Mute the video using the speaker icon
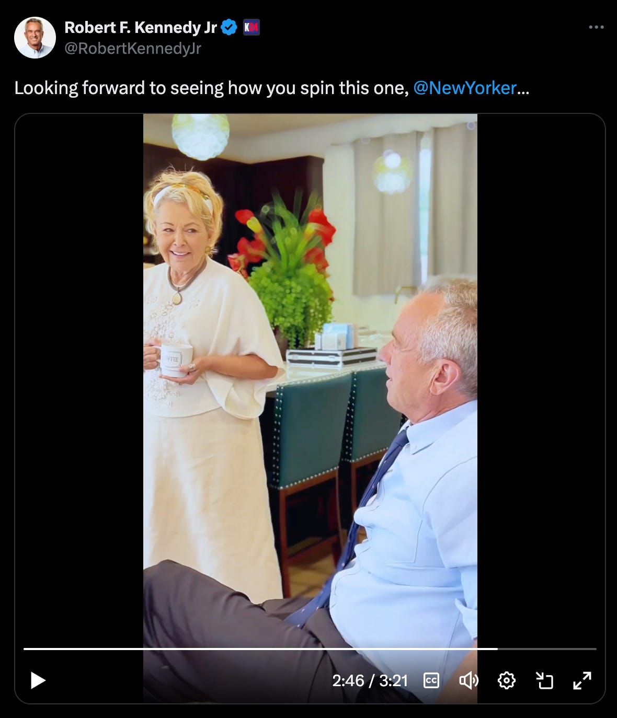617x718 pixels. (x=469, y=680)
